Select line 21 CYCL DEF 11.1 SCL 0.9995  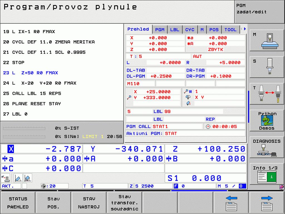click(44, 52)
